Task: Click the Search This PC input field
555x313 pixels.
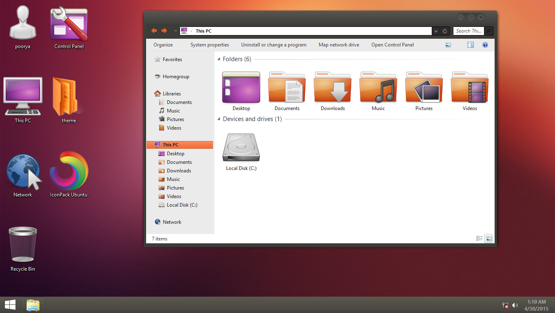Action: point(468,31)
